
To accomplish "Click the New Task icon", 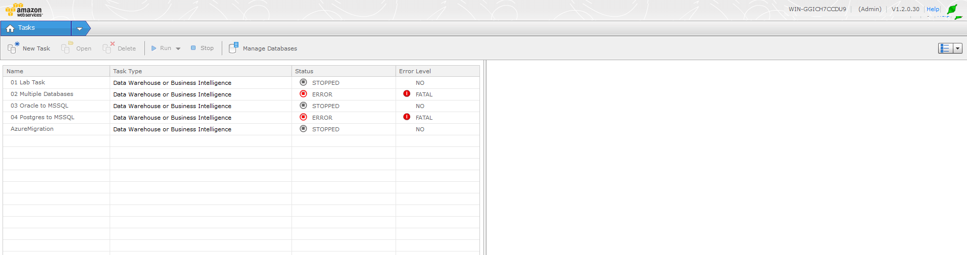I will pos(13,48).
